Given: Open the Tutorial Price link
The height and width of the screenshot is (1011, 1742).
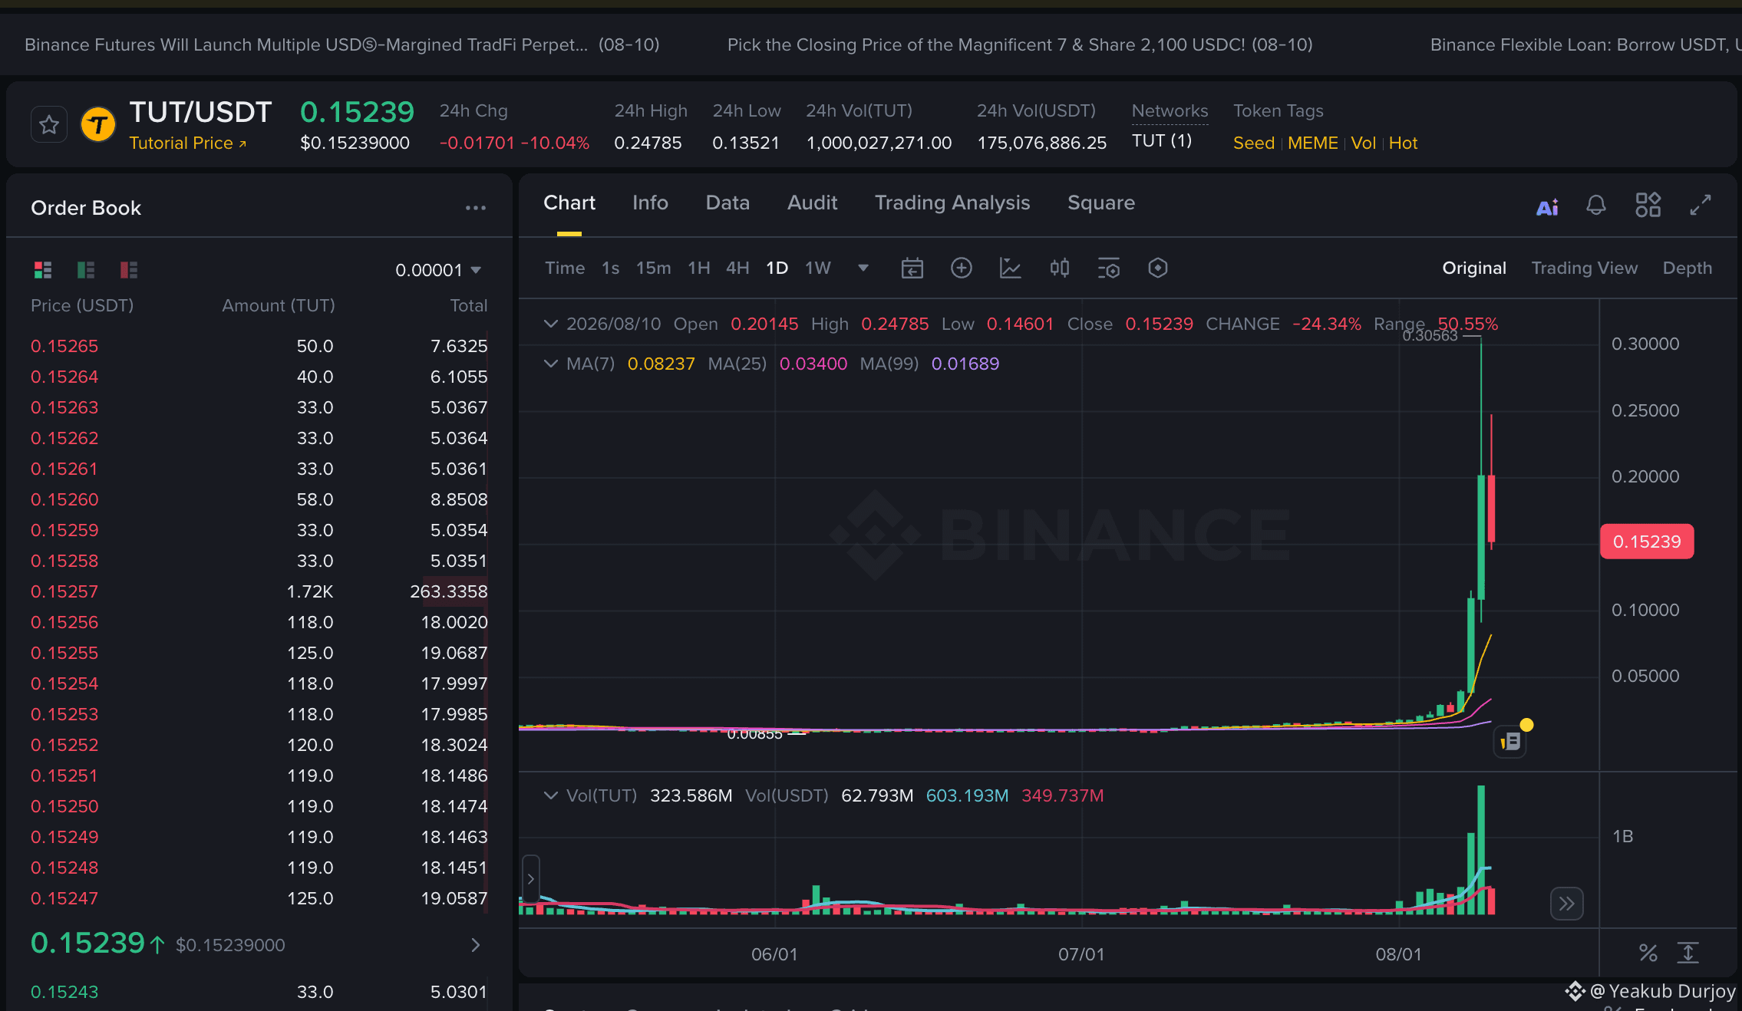Looking at the screenshot, I should click(188, 143).
